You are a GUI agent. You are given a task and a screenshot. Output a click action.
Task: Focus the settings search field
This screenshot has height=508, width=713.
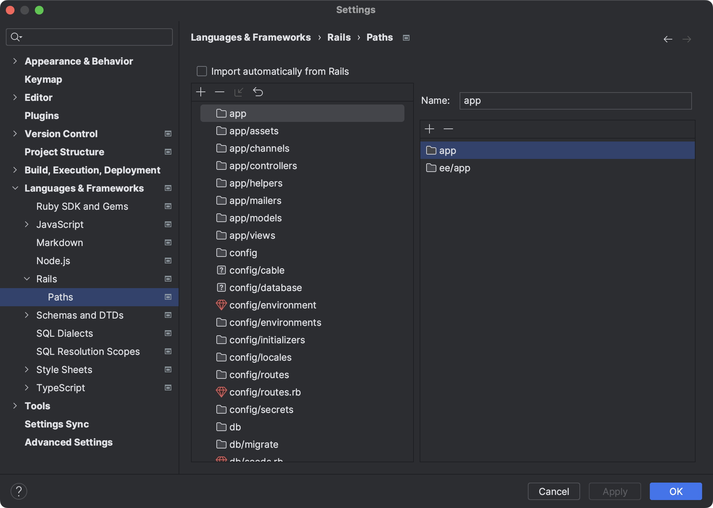89,37
